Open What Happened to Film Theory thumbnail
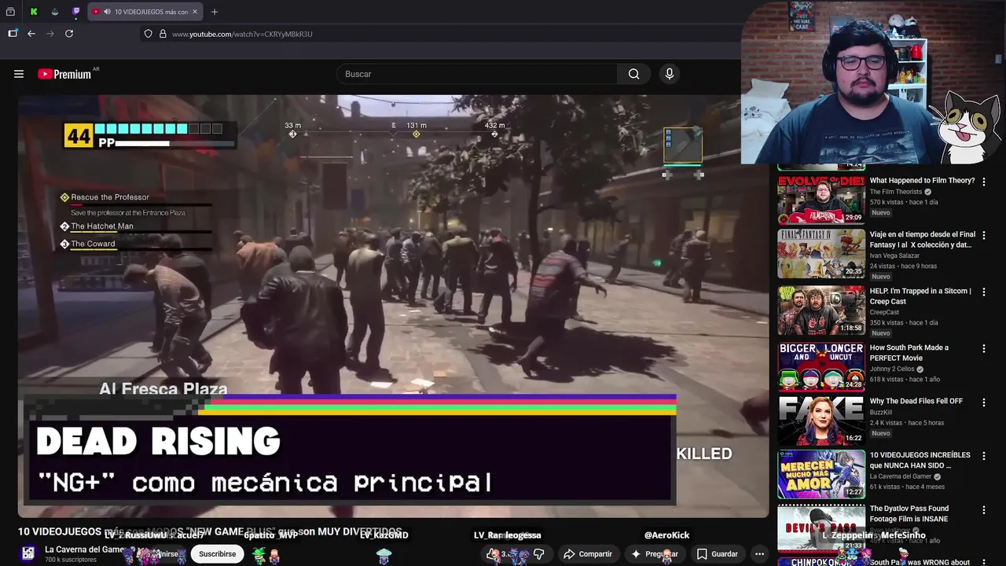 821,199
